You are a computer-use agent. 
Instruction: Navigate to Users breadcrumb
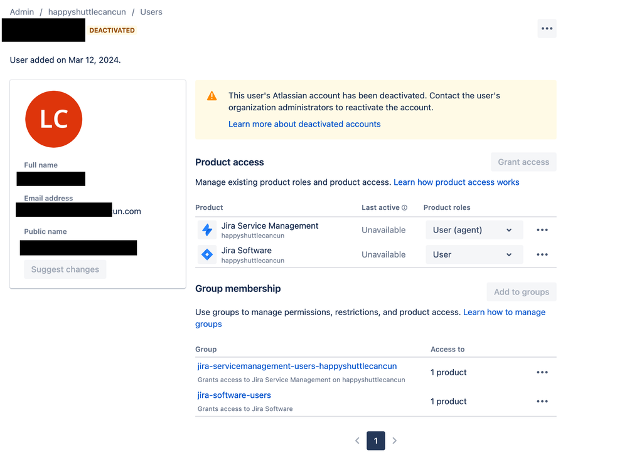coord(151,12)
